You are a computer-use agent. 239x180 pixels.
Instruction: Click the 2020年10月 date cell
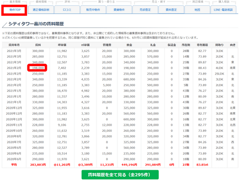click(14, 131)
